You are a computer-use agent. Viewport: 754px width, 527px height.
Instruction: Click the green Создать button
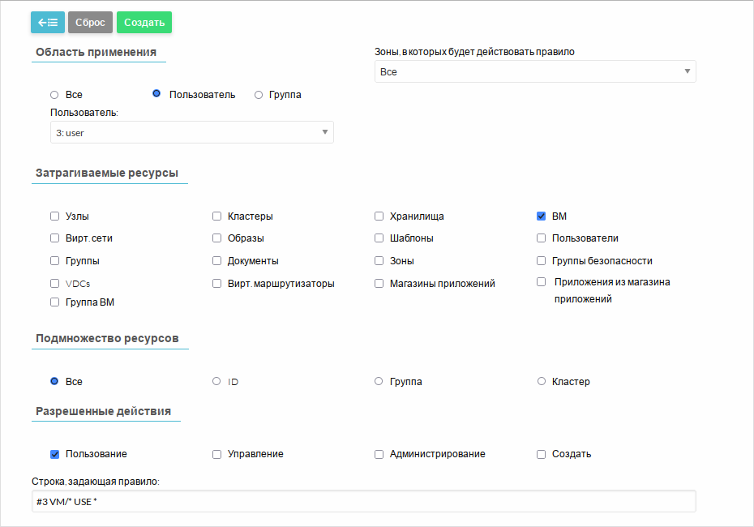coord(144,23)
